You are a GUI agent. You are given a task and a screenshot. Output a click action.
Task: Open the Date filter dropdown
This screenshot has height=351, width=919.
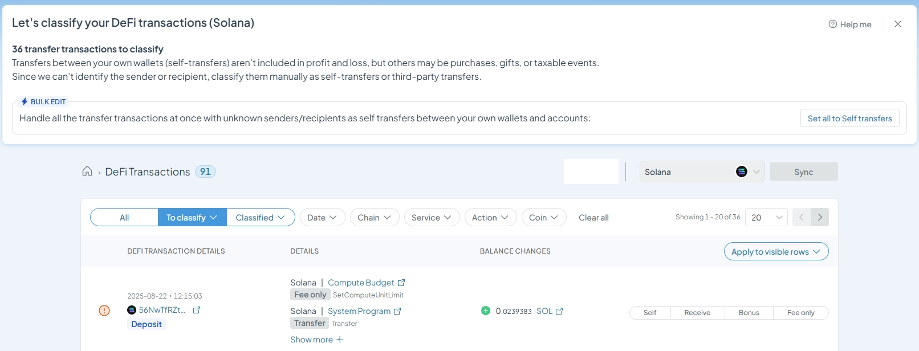pyautogui.click(x=322, y=217)
